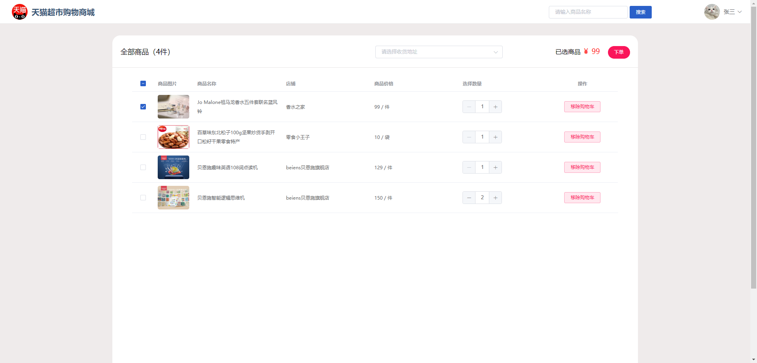The height and width of the screenshot is (363, 757).
Task: Open the 趣味英语点读机 product thumbnail
Action: [x=173, y=167]
